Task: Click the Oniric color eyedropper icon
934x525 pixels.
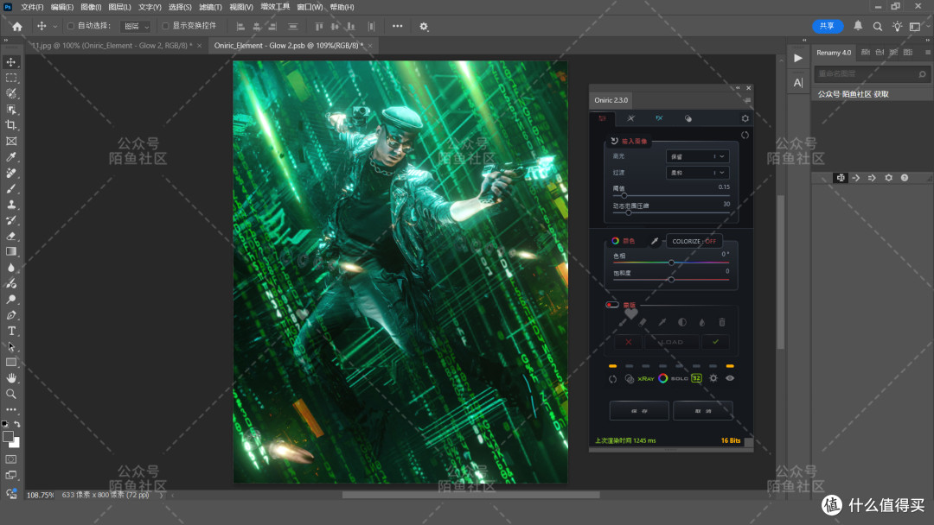Action: pyautogui.click(x=654, y=241)
